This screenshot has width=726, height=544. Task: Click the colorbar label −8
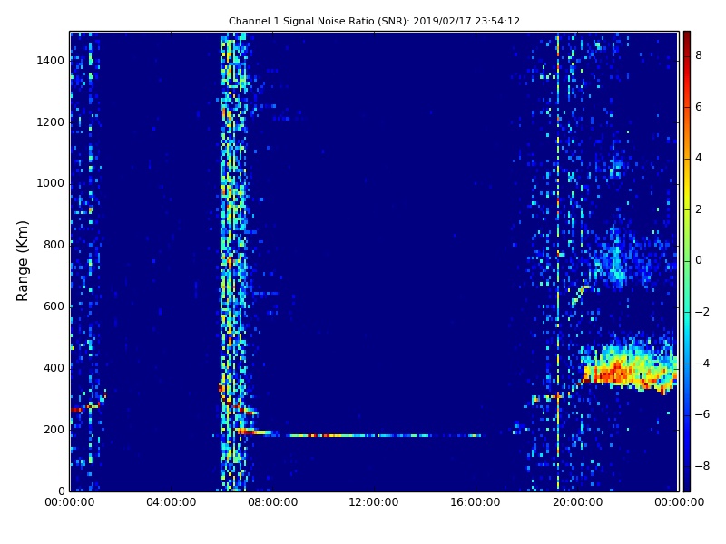click(x=702, y=466)
